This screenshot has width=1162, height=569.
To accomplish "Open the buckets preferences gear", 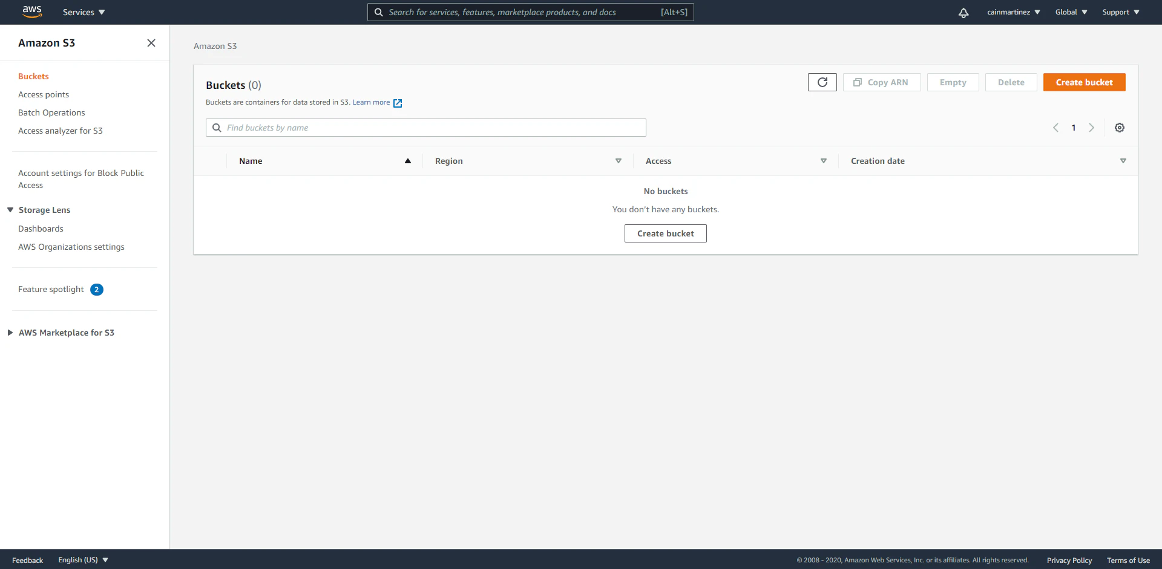I will pos(1119,128).
